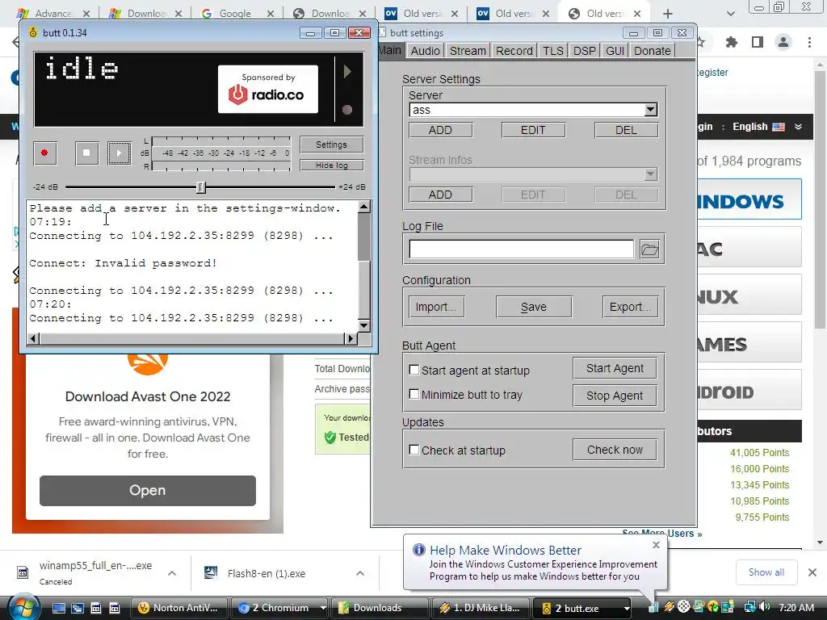This screenshot has width=827, height=620.
Task: Click the Export... configuration button
Action: pos(630,307)
